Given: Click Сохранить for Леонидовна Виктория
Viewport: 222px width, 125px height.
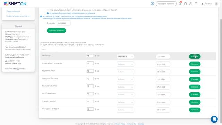Looking at the screenshot, I should pyautogui.click(x=195, y=110).
